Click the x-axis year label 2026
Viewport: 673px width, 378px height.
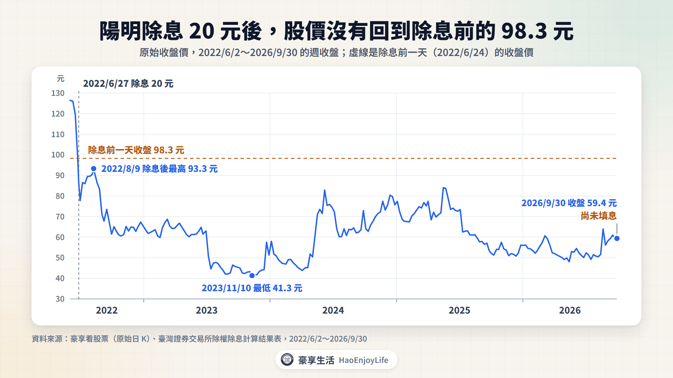[x=570, y=310]
